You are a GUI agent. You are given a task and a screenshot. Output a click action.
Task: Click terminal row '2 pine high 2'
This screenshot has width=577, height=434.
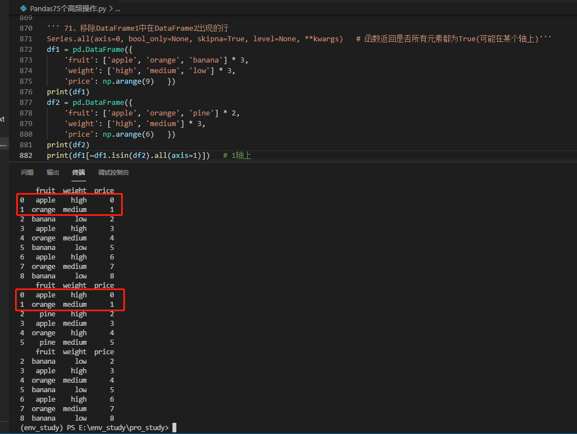point(67,314)
